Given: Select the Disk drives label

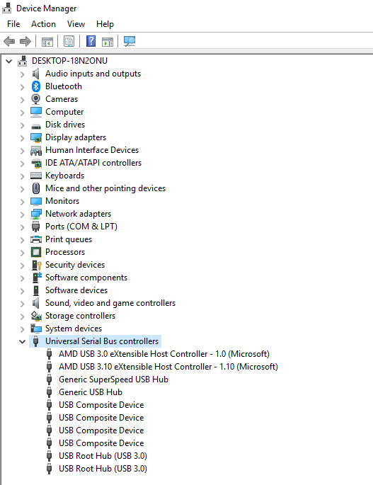Looking at the screenshot, I should [65, 125].
